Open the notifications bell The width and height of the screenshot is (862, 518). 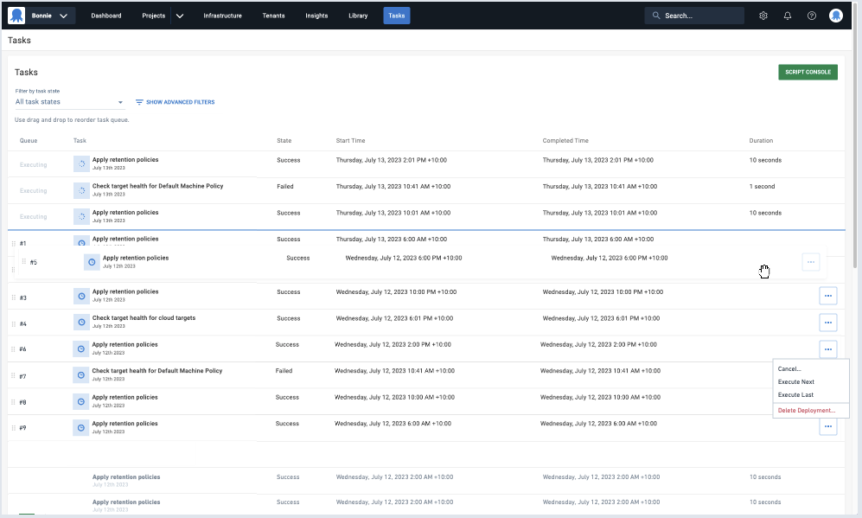788,16
